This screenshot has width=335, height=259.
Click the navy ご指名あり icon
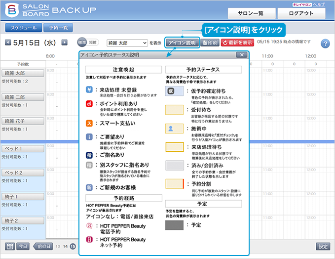click(89, 155)
